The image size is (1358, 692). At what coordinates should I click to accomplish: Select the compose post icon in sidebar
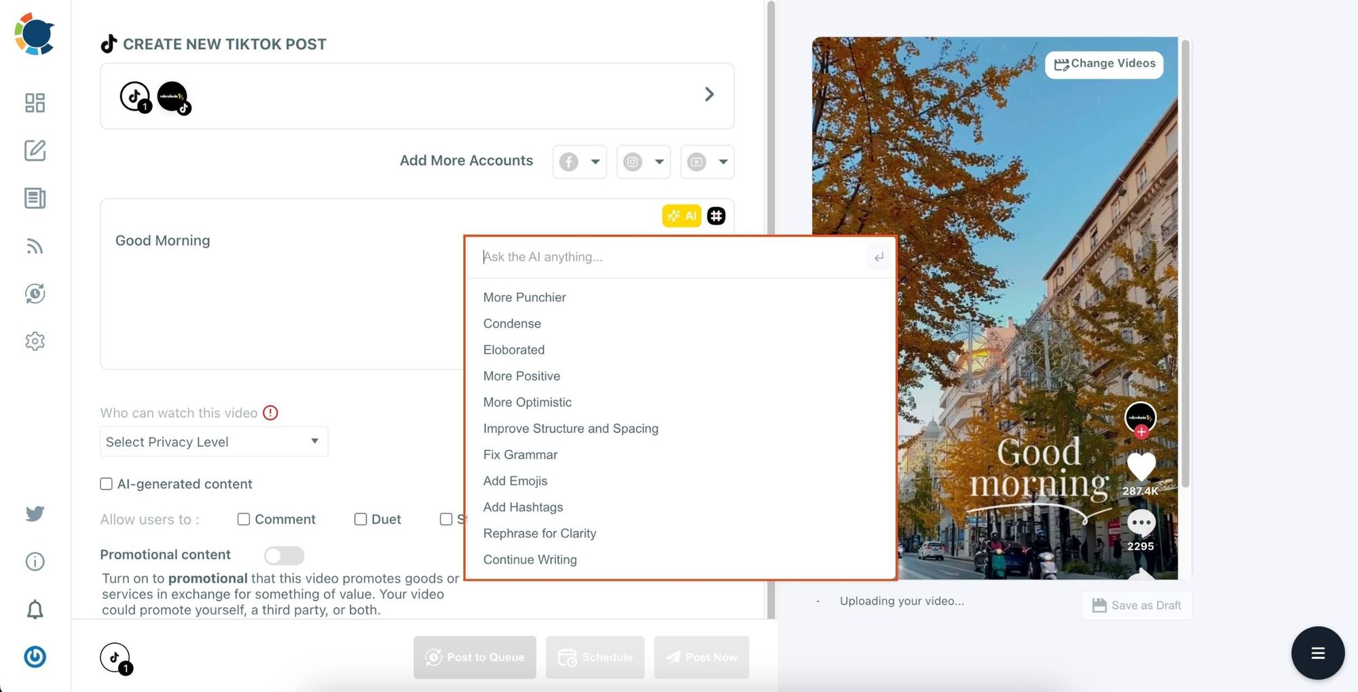point(35,151)
